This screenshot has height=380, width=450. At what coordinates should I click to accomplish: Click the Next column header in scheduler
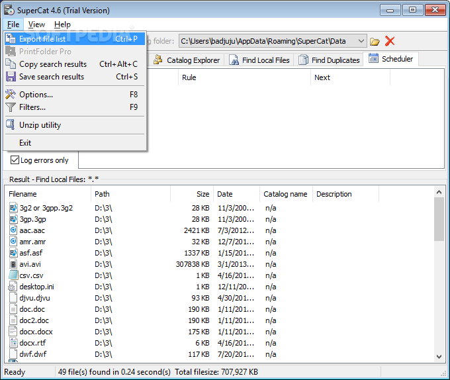(x=351, y=77)
